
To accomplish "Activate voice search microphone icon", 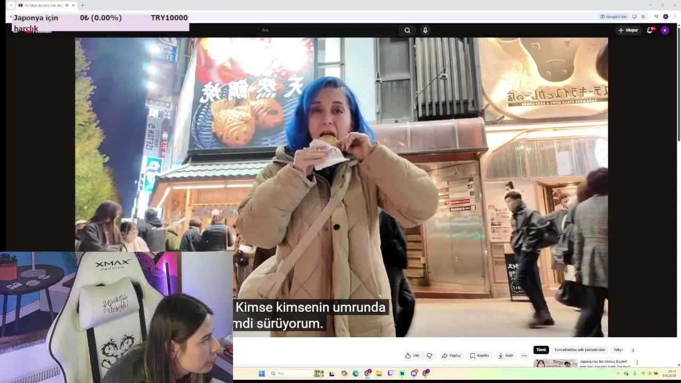I will click(x=425, y=30).
